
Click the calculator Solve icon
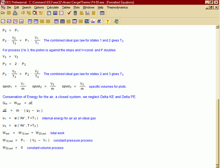[x=75, y=13]
